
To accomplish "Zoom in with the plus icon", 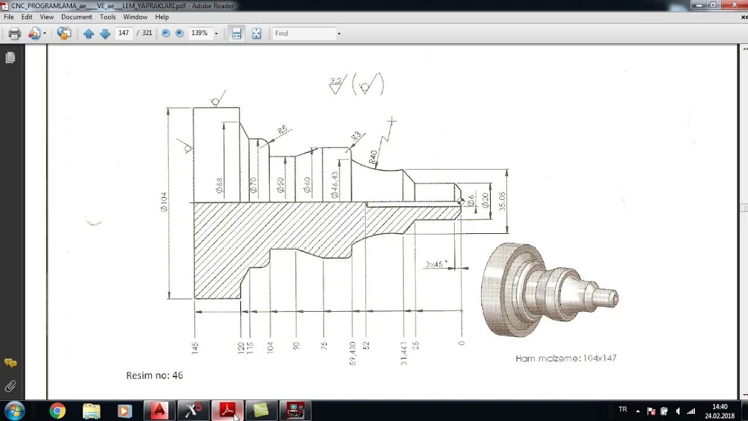I will click(179, 33).
